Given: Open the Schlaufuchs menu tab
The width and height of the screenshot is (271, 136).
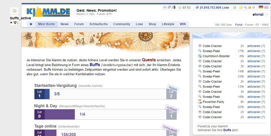Looking at the screenshot, I should point(98,24).
